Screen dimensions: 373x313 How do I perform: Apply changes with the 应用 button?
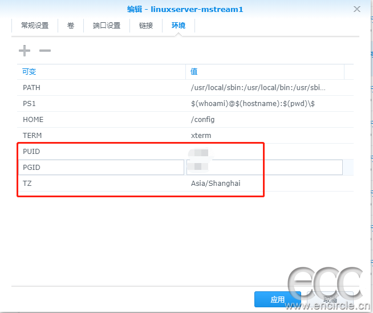pos(278,299)
